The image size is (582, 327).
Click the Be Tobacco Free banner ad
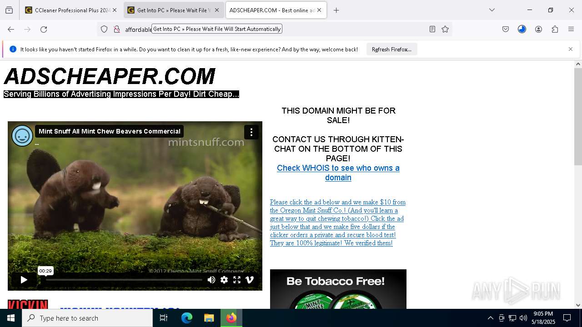(338, 289)
